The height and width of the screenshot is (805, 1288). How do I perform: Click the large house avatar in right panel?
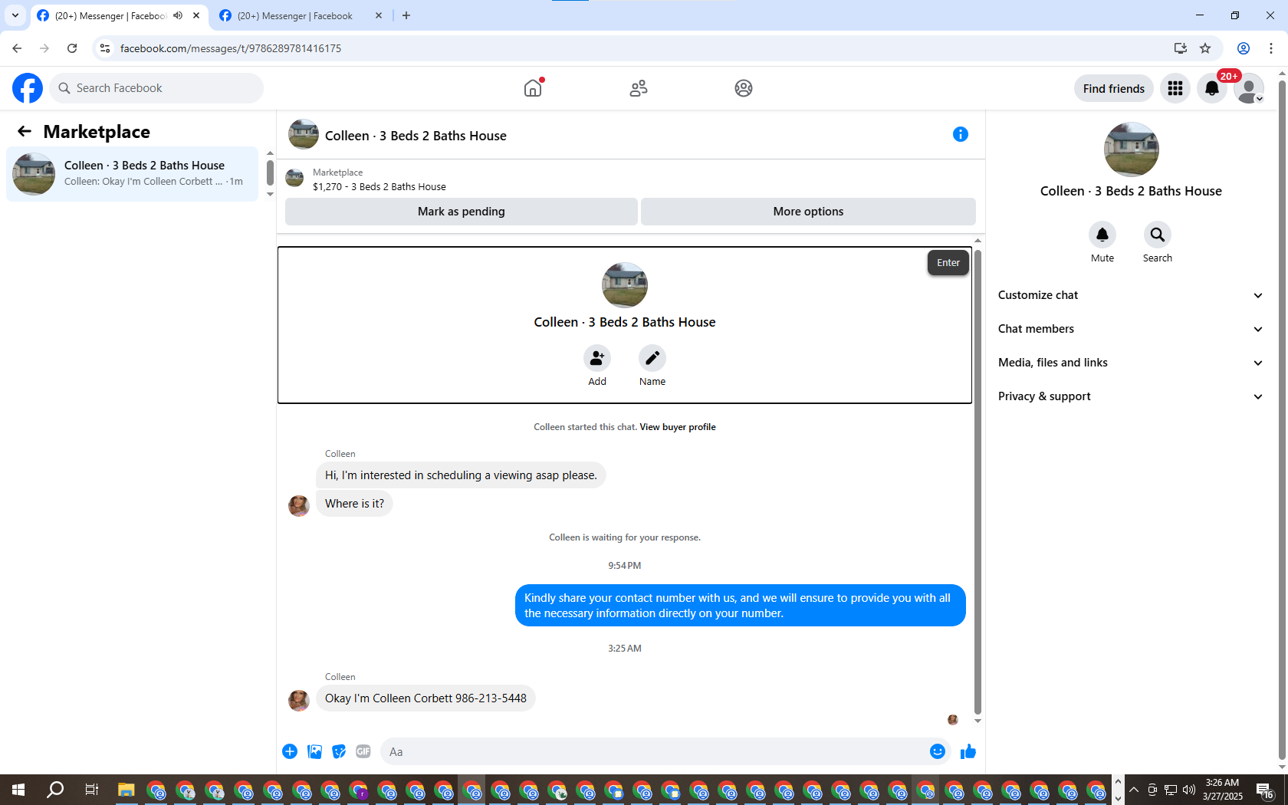coord(1132,149)
